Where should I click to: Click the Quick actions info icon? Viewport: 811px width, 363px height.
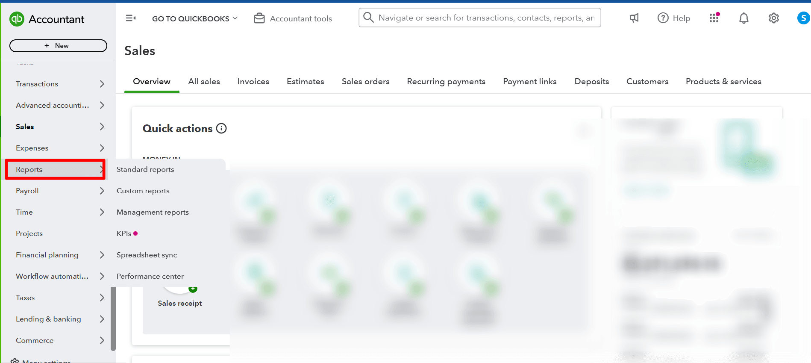tap(221, 128)
